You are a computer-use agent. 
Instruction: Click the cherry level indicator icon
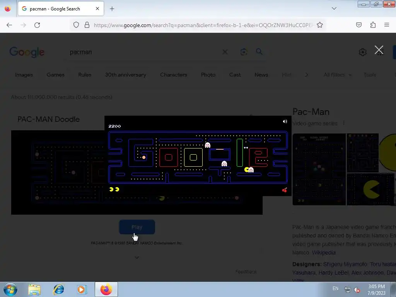coord(284,190)
